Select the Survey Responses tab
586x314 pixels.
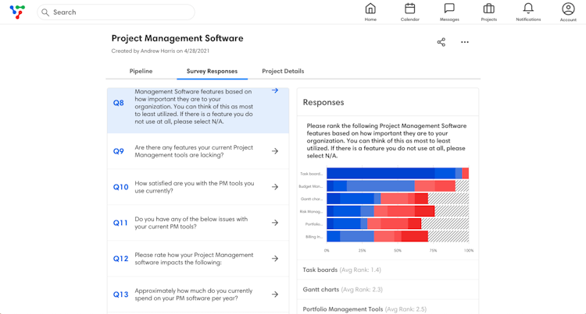pos(212,71)
